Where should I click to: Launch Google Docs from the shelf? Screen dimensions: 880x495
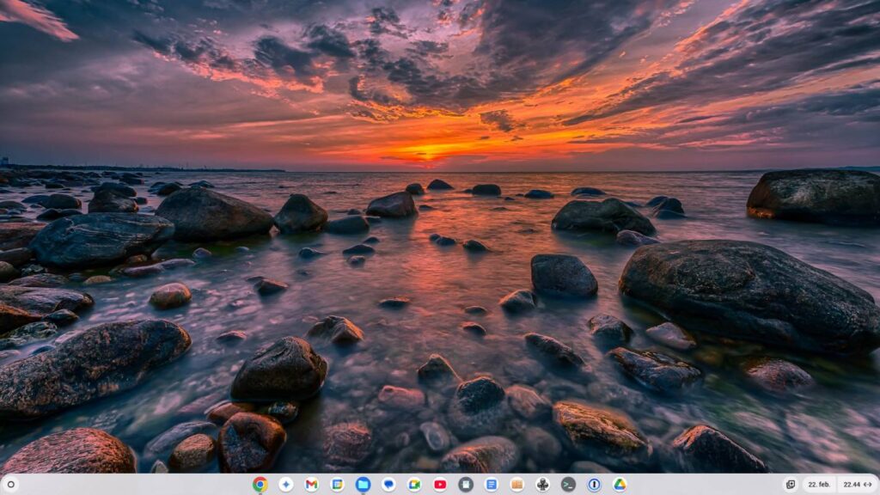[491, 485]
